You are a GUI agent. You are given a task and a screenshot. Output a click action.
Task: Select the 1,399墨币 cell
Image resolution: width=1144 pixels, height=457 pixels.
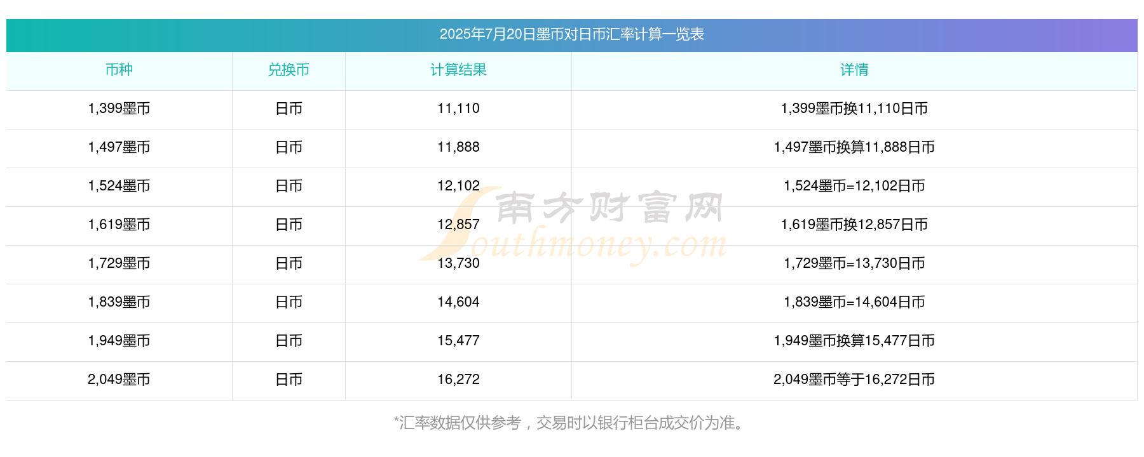pyautogui.click(x=119, y=109)
